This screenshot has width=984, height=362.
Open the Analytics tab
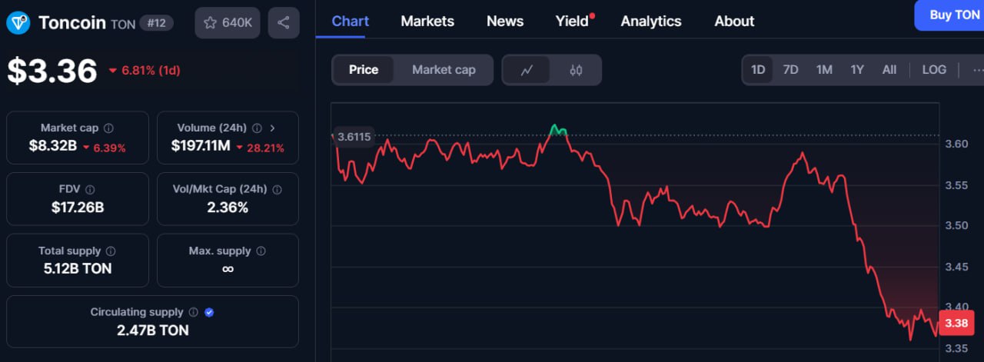coord(651,22)
